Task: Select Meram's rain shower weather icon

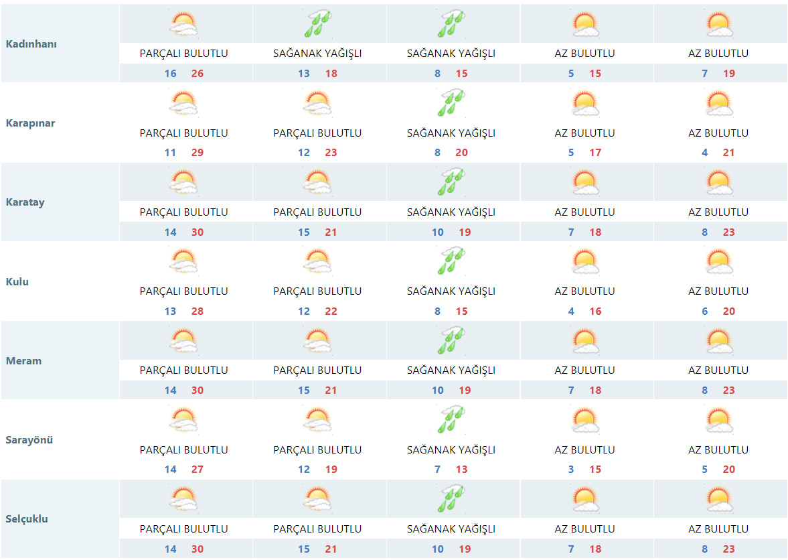Action: click(451, 341)
